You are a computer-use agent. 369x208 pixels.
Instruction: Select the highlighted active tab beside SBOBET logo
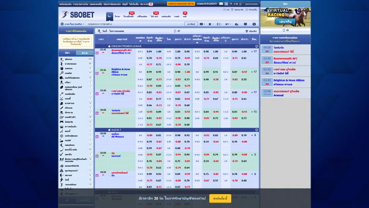point(110,16)
